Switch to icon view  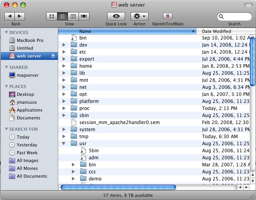tap(52, 16)
